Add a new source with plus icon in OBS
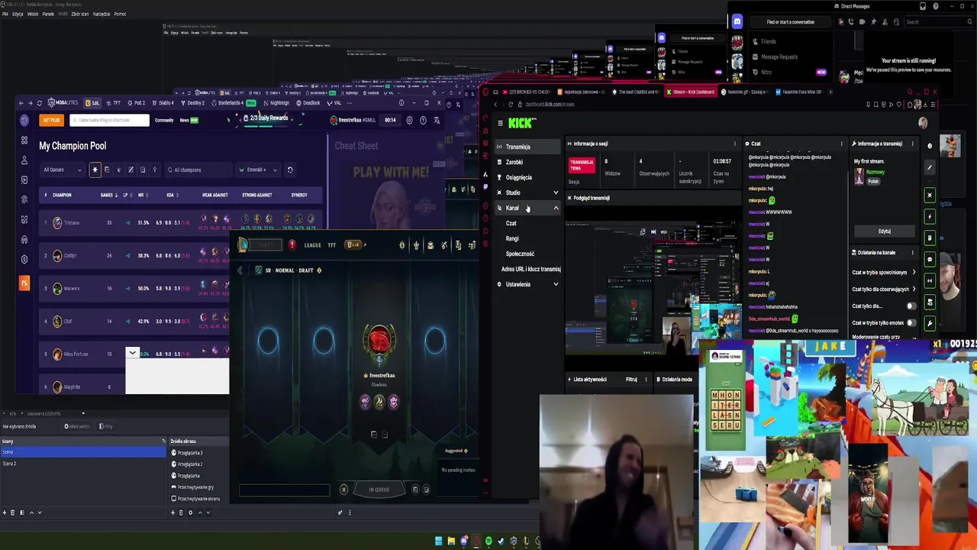Screen dimensions: 977x550 [x=173, y=513]
